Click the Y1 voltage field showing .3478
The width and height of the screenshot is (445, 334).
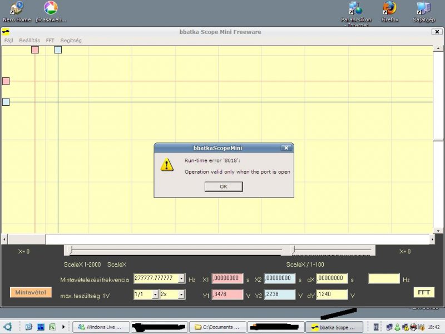click(x=228, y=294)
